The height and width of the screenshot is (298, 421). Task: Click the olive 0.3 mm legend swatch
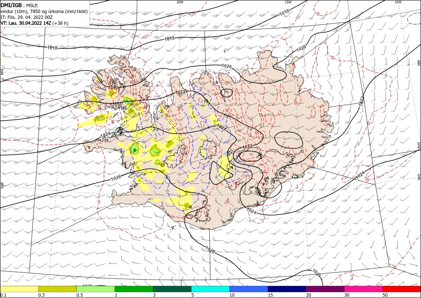(x=57, y=289)
